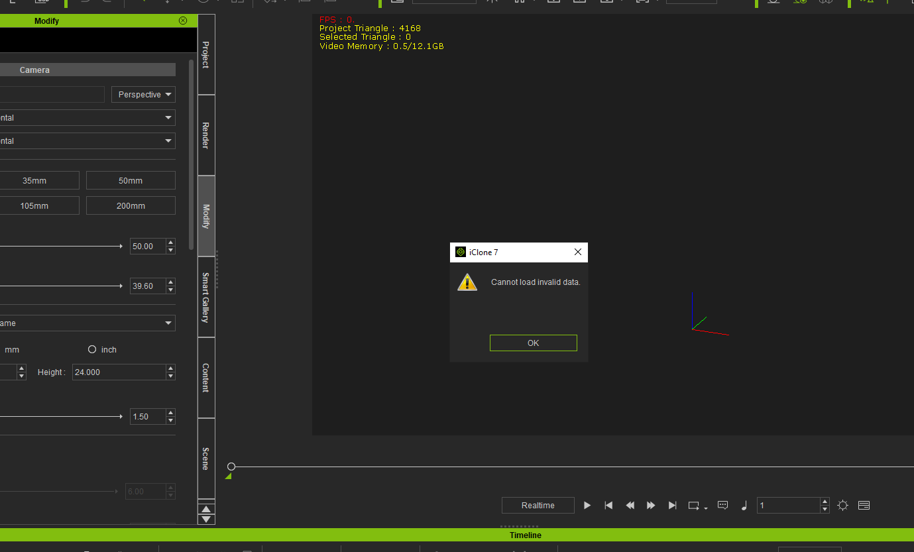
Task: Click the slider track next to 1.50
Action: pos(61,417)
